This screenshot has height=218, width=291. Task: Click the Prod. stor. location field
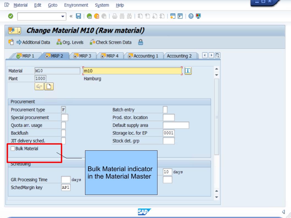[169, 117]
